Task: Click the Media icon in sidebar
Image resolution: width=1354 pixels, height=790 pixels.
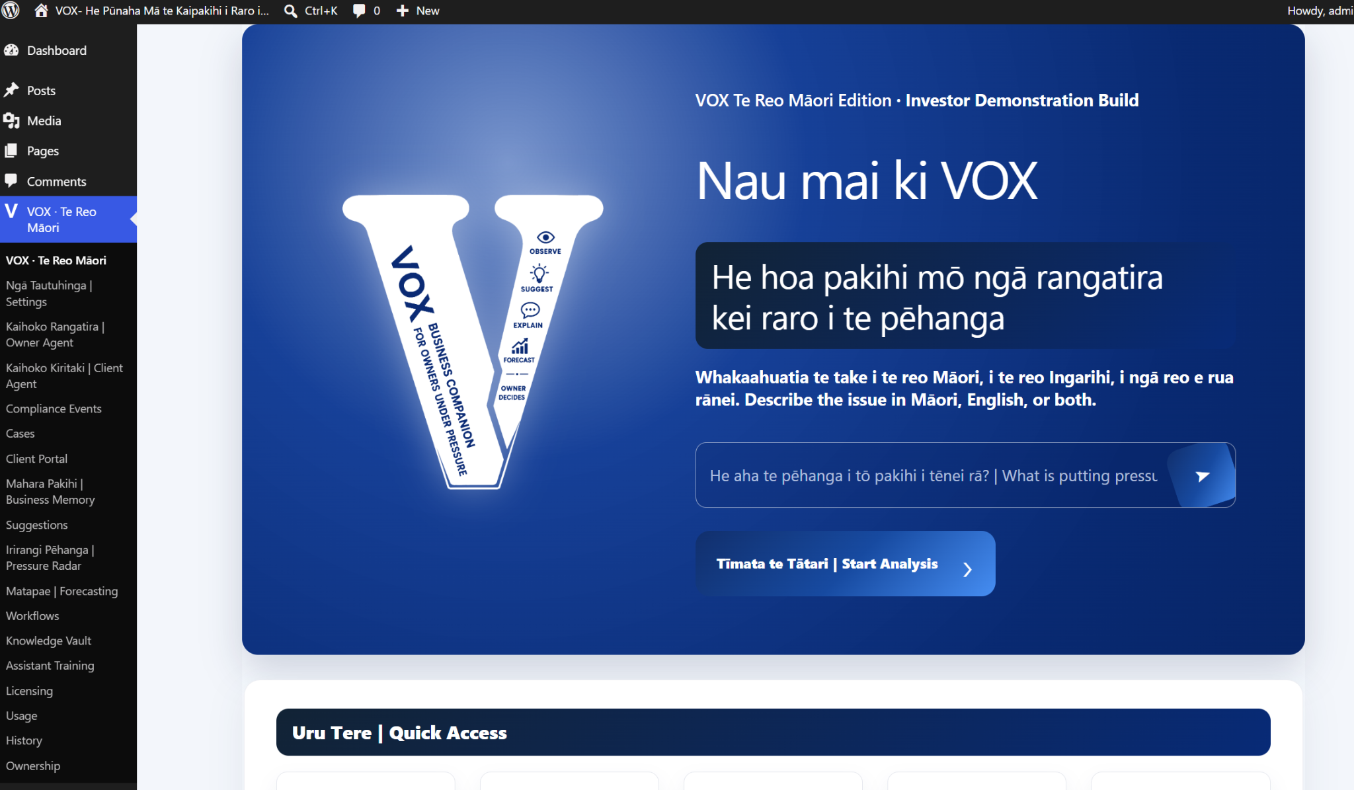Action: [11, 120]
